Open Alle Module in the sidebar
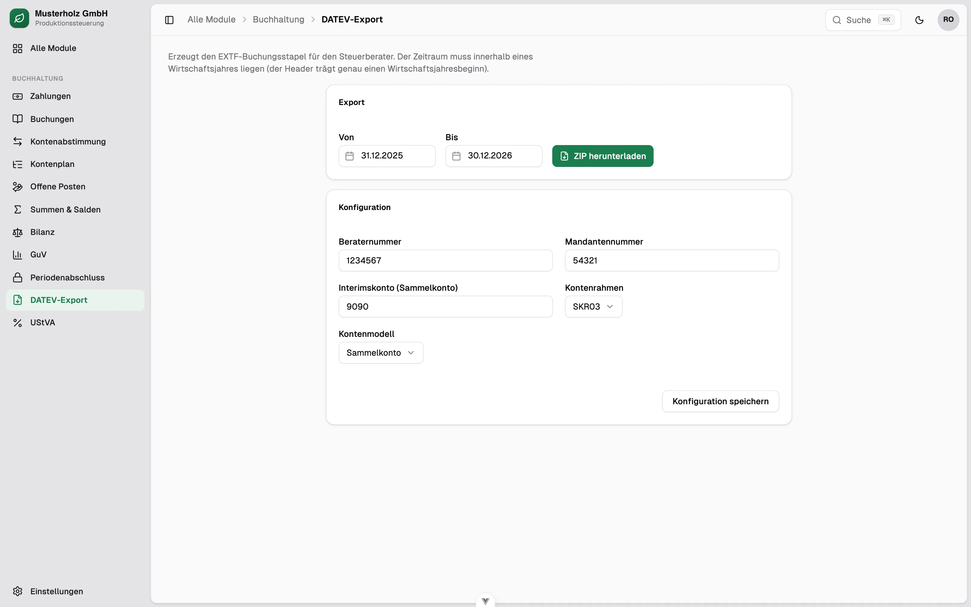Image resolution: width=971 pixels, height=607 pixels. click(75, 48)
